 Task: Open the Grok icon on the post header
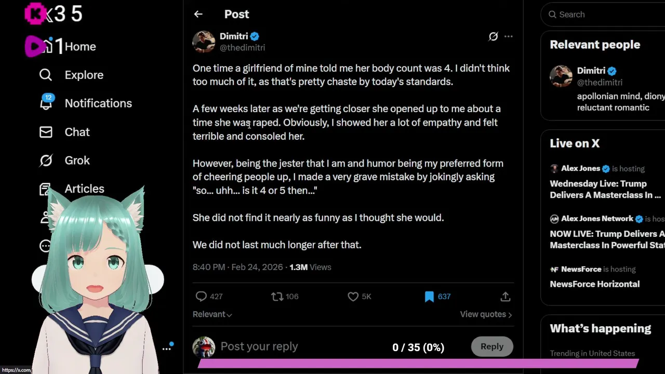point(493,36)
